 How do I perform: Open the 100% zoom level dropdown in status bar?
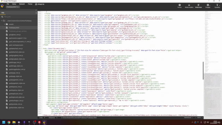point(199,118)
